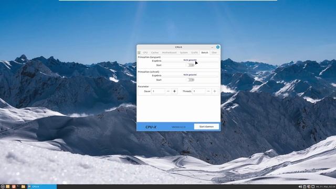The width and height of the screenshot is (336, 189).
Task: Open the Grafik tab
Action: [x=194, y=52]
